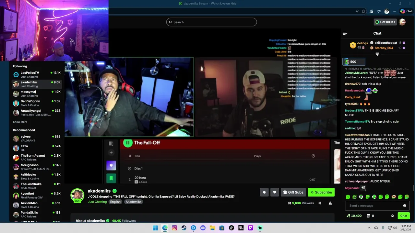Insert the red-hat emote in quick bar
This screenshot has height=233, width=415.
pos(394,197)
